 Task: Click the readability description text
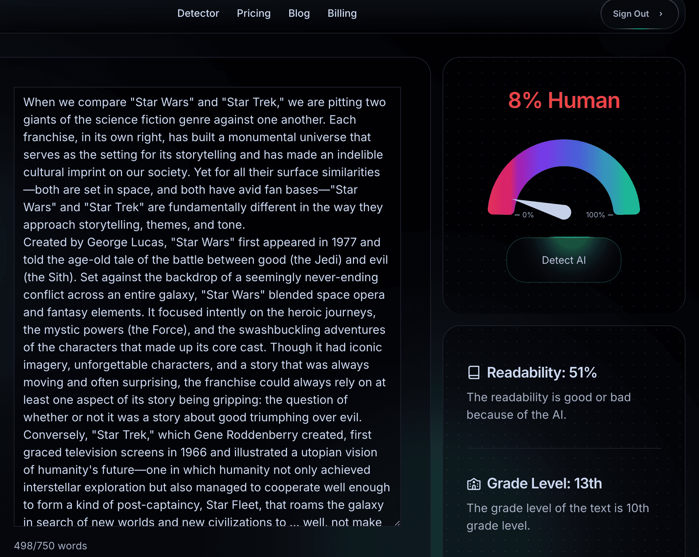pos(548,406)
